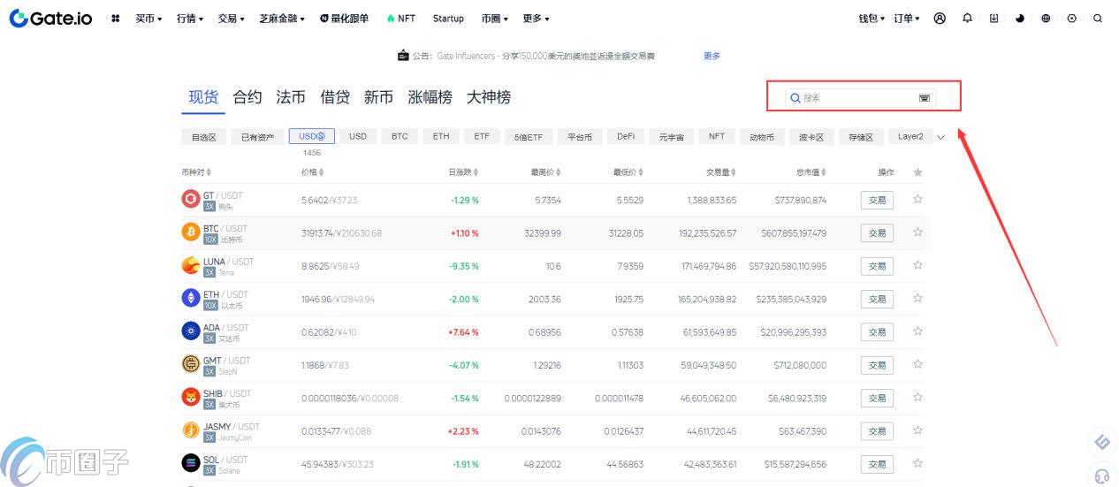Select the 自选区 market filter
The height and width of the screenshot is (487, 1119).
click(203, 137)
